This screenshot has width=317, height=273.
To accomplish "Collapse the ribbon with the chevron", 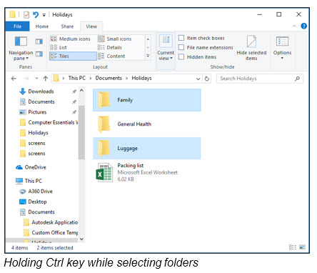I will [294, 26].
